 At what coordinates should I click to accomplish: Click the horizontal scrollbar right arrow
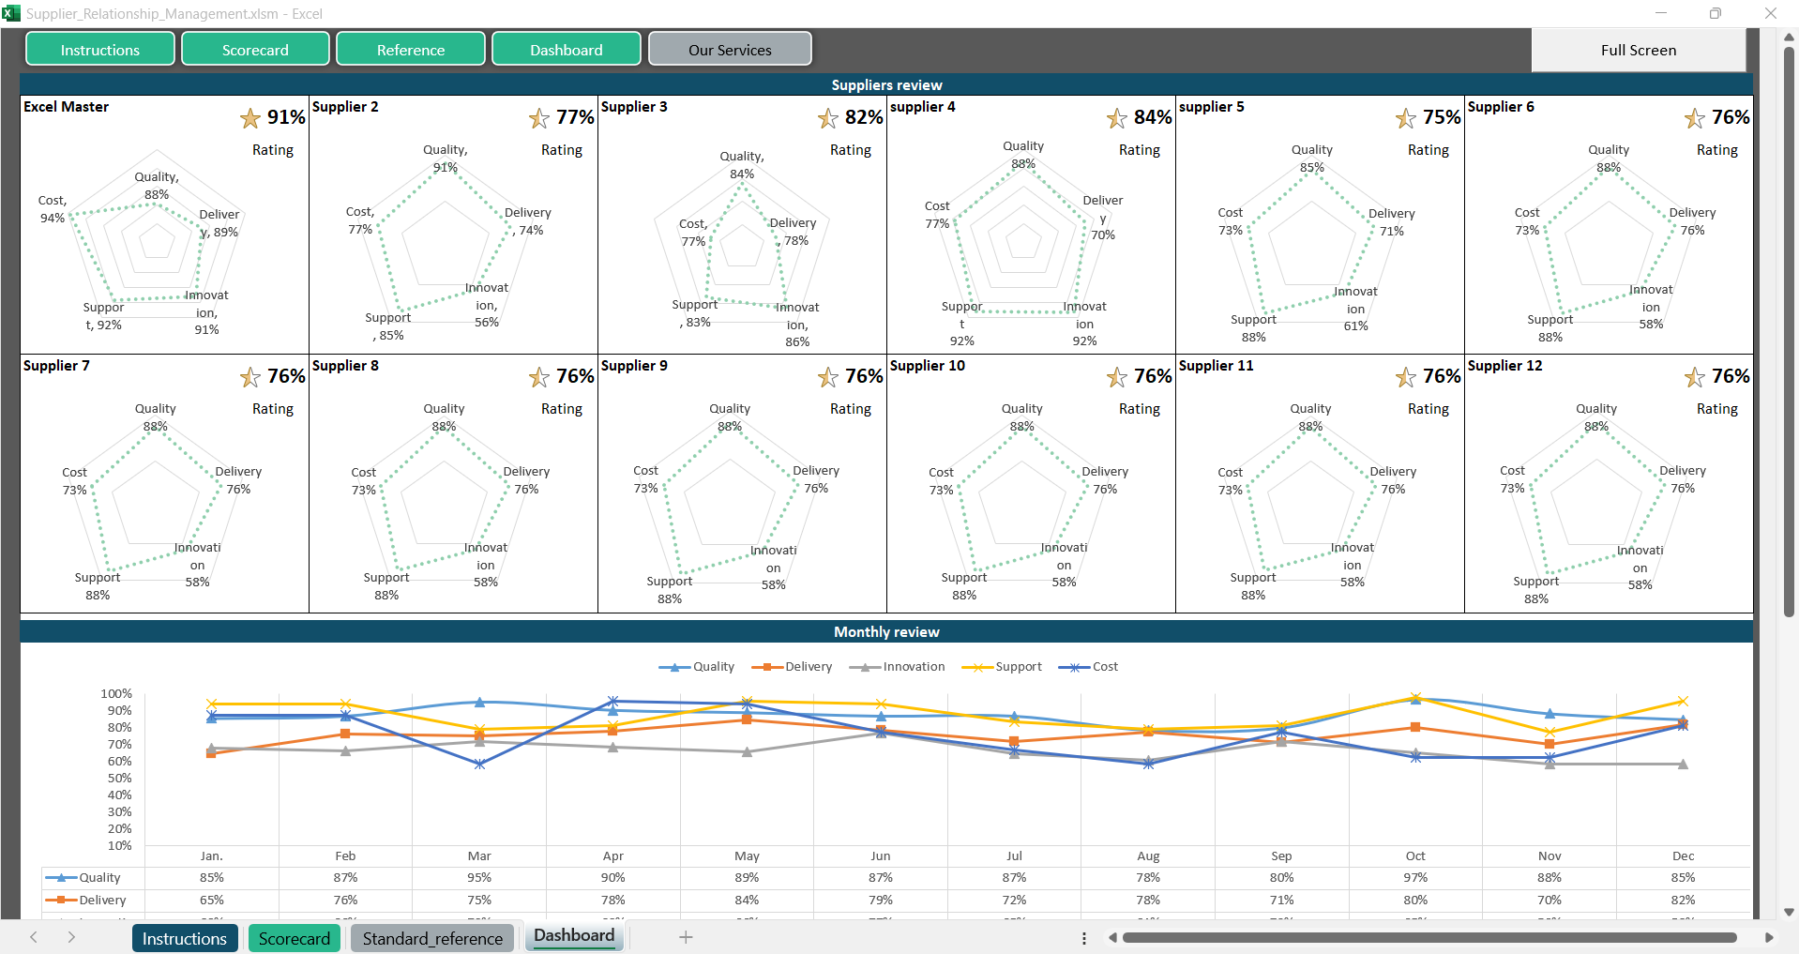coord(1769,937)
